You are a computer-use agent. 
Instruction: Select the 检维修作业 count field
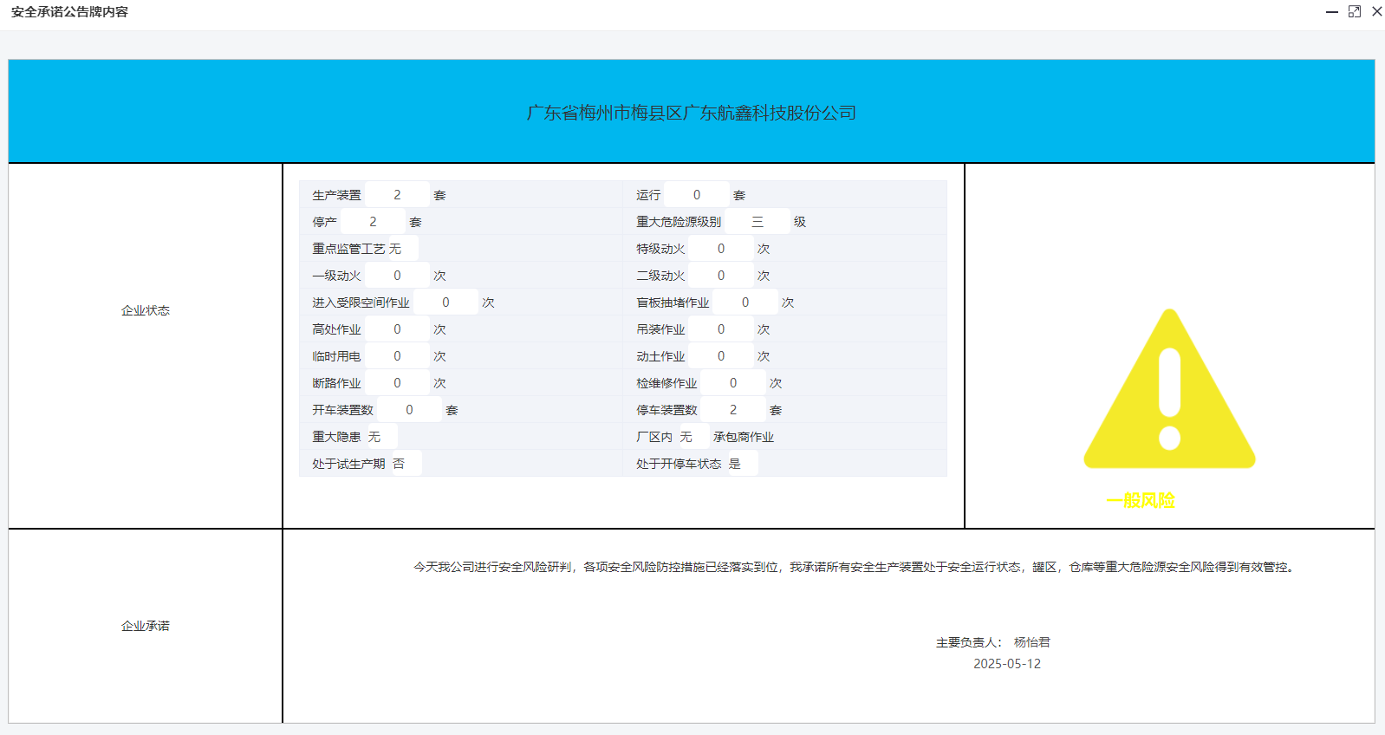[x=733, y=383]
